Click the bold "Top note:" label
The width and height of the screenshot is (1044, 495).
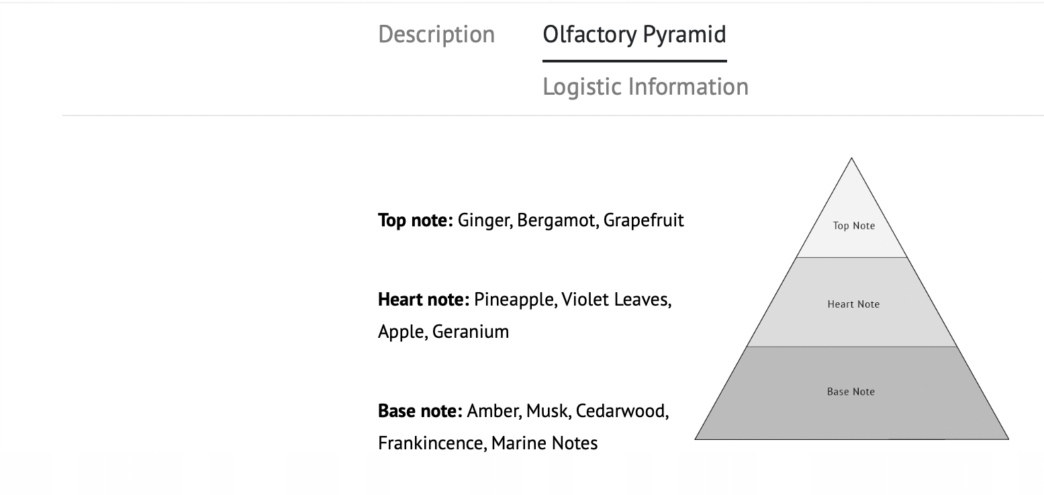[x=416, y=220]
